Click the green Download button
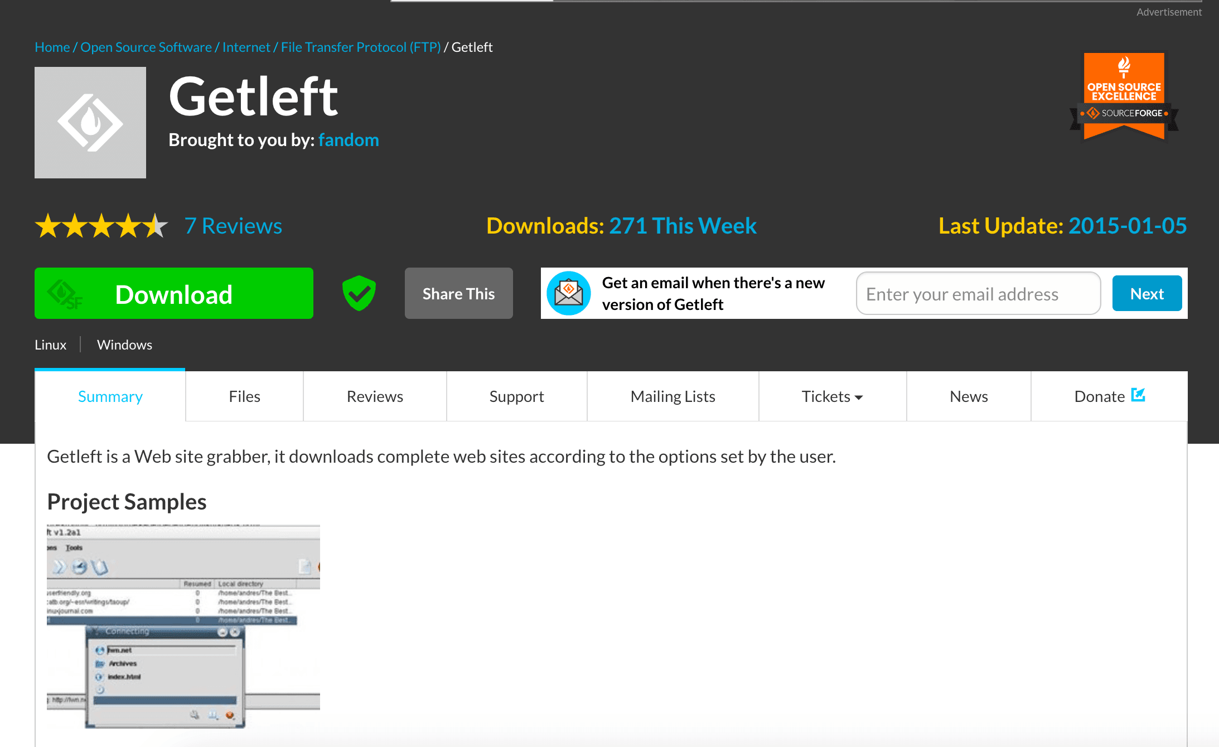 [174, 293]
